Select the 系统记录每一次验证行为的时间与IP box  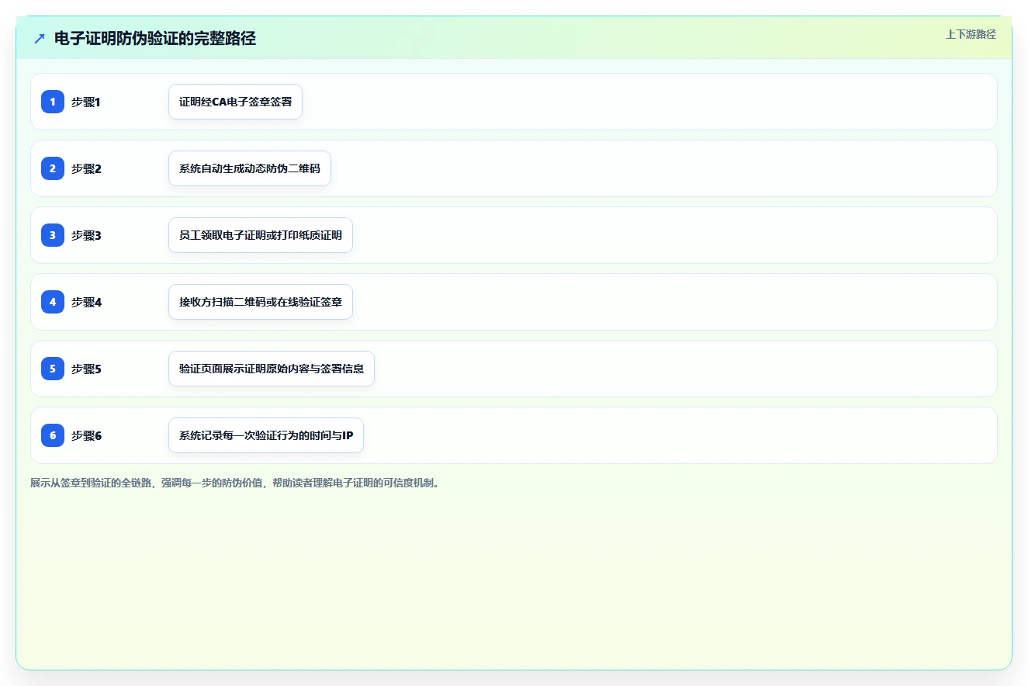266,435
